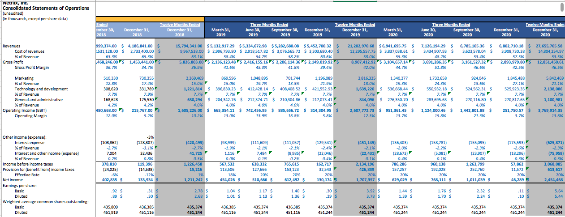Select the 2,454,468 net income cell

[x=551, y=180]
